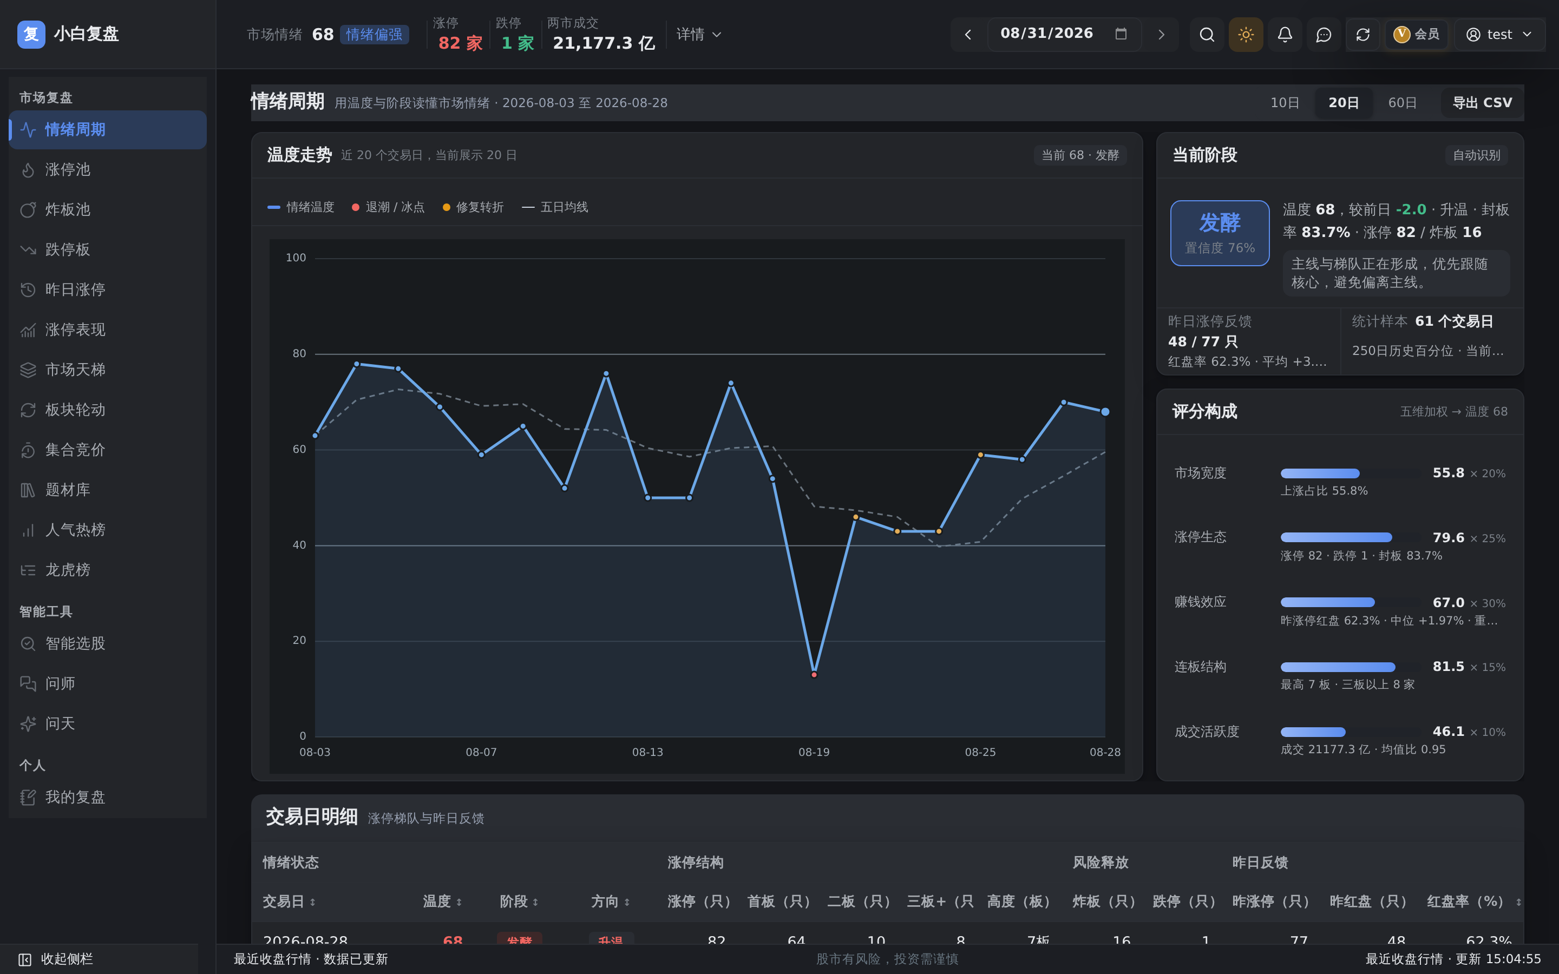
Task: Click 成交活跃度 score row value 46.1
Action: pos(1448,731)
